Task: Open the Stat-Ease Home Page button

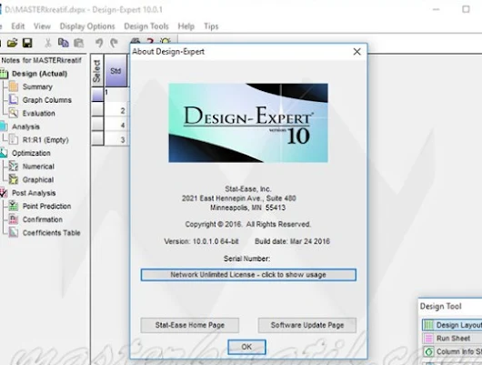Action: click(190, 325)
